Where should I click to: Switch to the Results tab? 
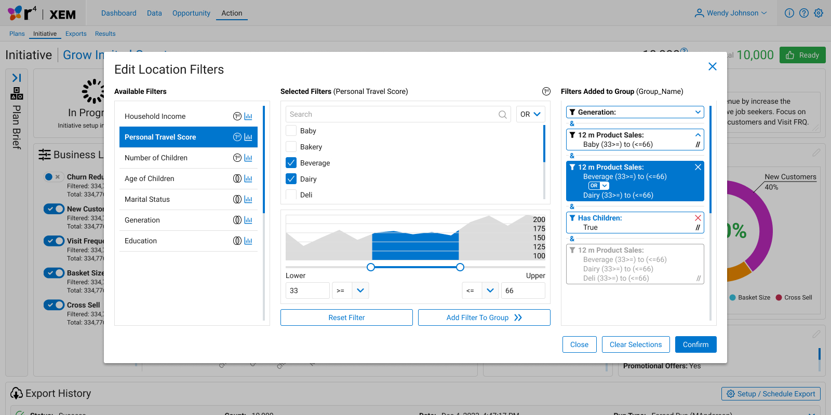coord(105,34)
